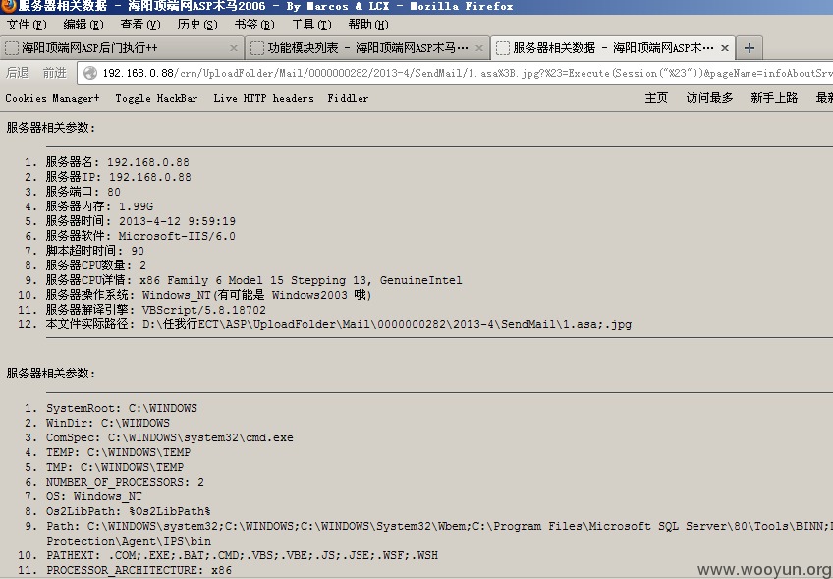Go back with 后退 button
Image resolution: width=833 pixels, height=579 pixels.
(18, 73)
